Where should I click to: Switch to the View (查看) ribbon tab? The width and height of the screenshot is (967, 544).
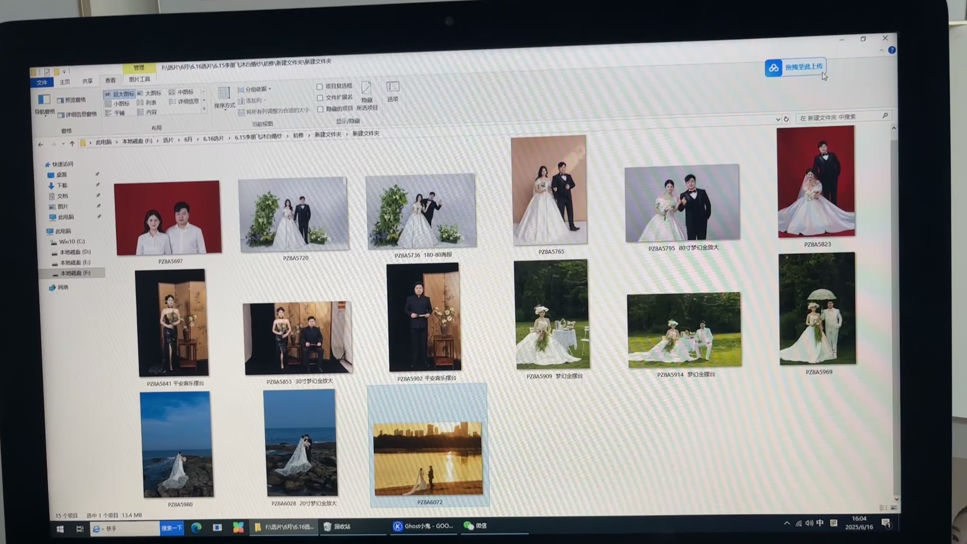110,81
